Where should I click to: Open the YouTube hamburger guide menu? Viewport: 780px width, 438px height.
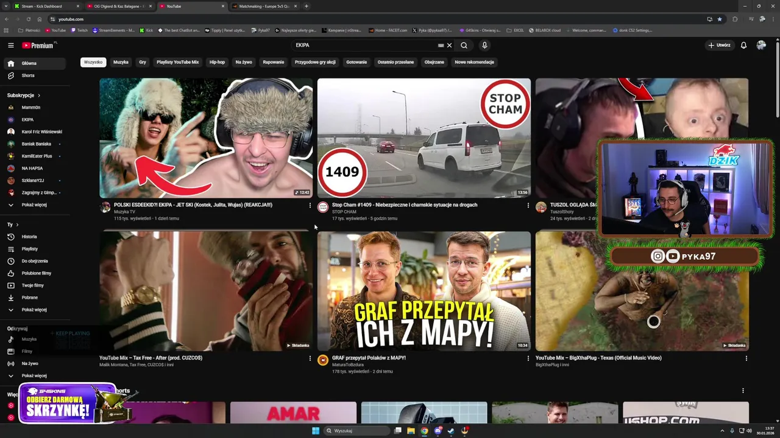click(x=10, y=45)
